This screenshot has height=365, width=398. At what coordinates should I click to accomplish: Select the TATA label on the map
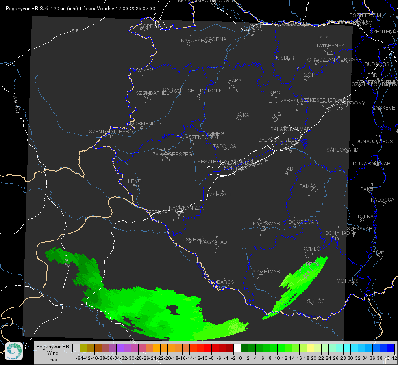tap(323, 37)
